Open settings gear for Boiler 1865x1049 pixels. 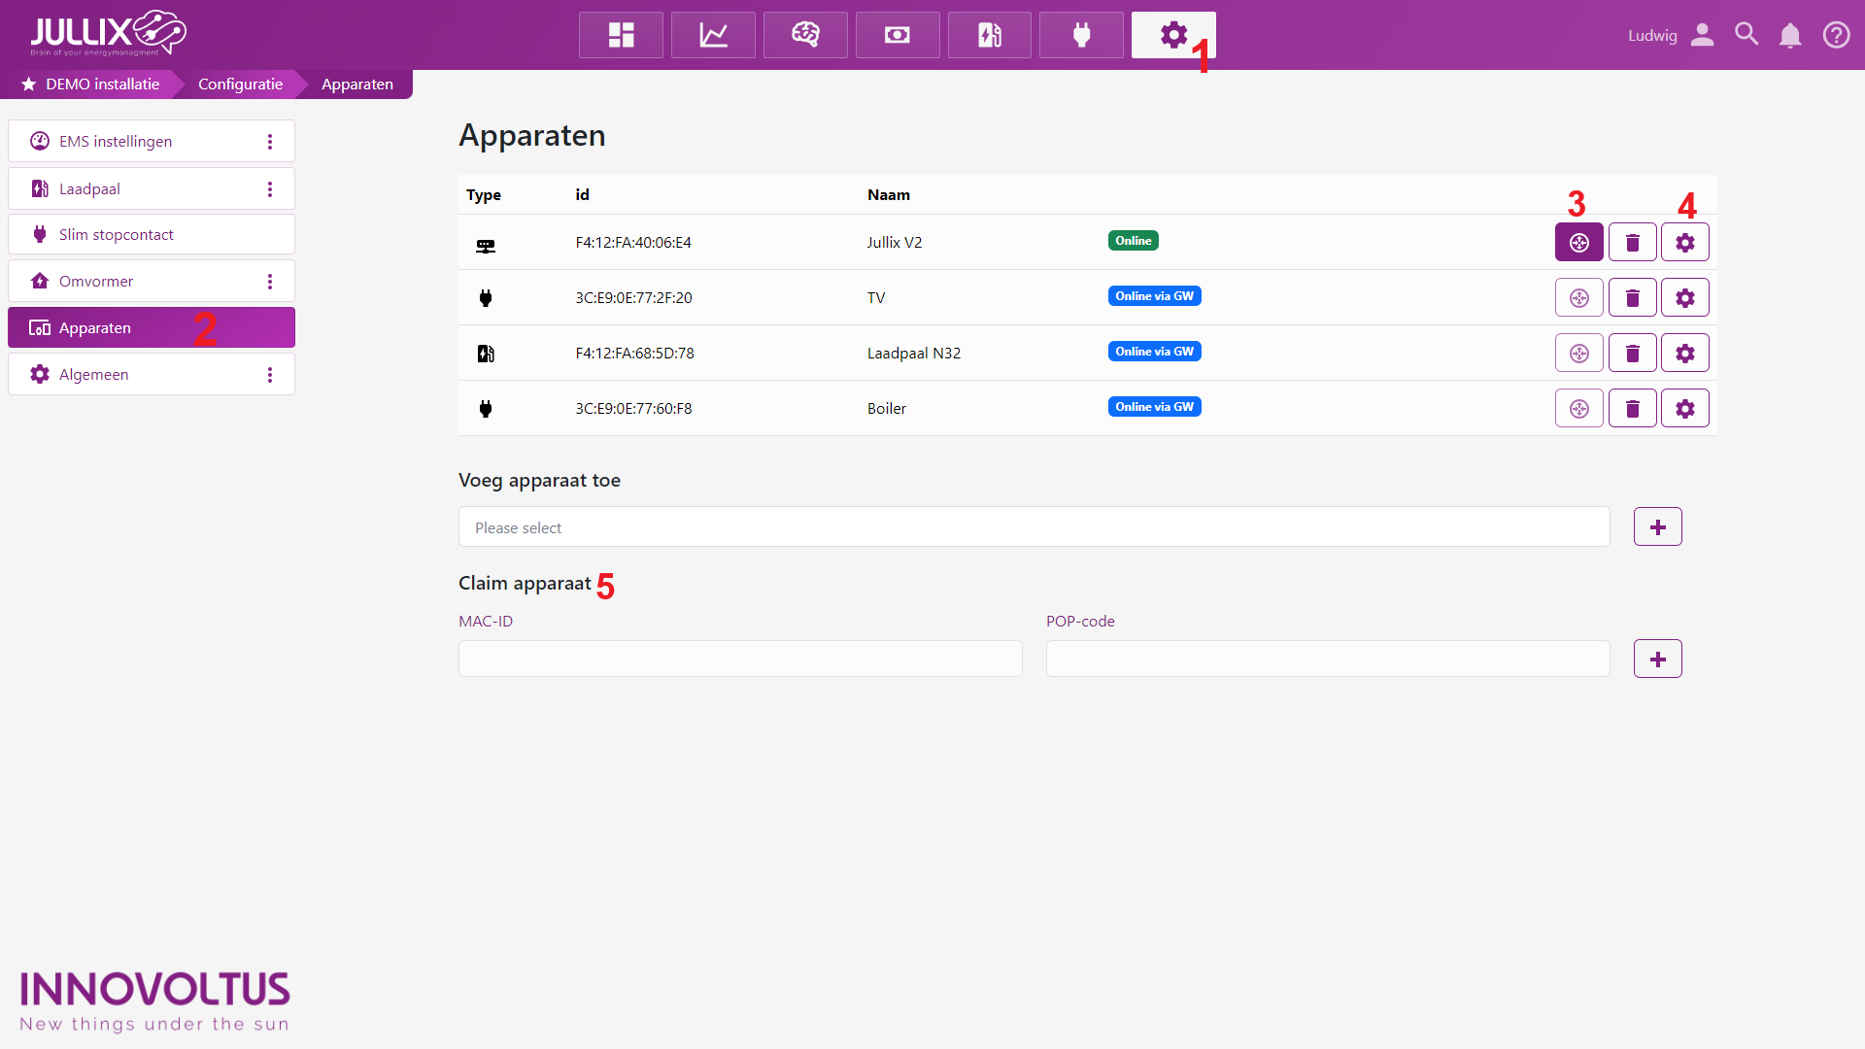[1684, 409]
